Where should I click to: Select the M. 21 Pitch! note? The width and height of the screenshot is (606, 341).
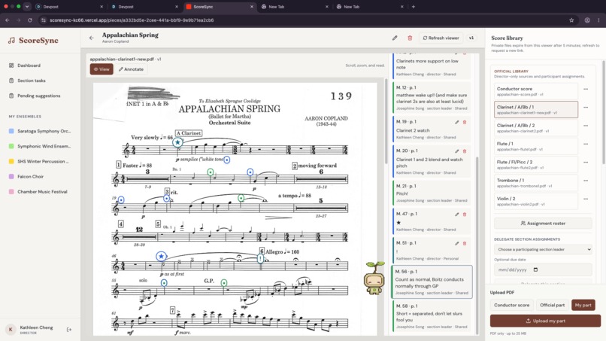432,193
